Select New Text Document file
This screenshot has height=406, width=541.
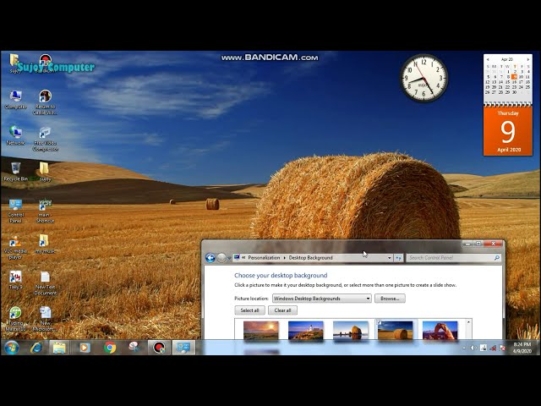tap(45, 283)
